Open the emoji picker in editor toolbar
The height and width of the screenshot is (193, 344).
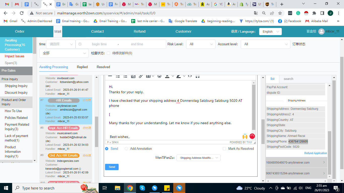click(159, 76)
